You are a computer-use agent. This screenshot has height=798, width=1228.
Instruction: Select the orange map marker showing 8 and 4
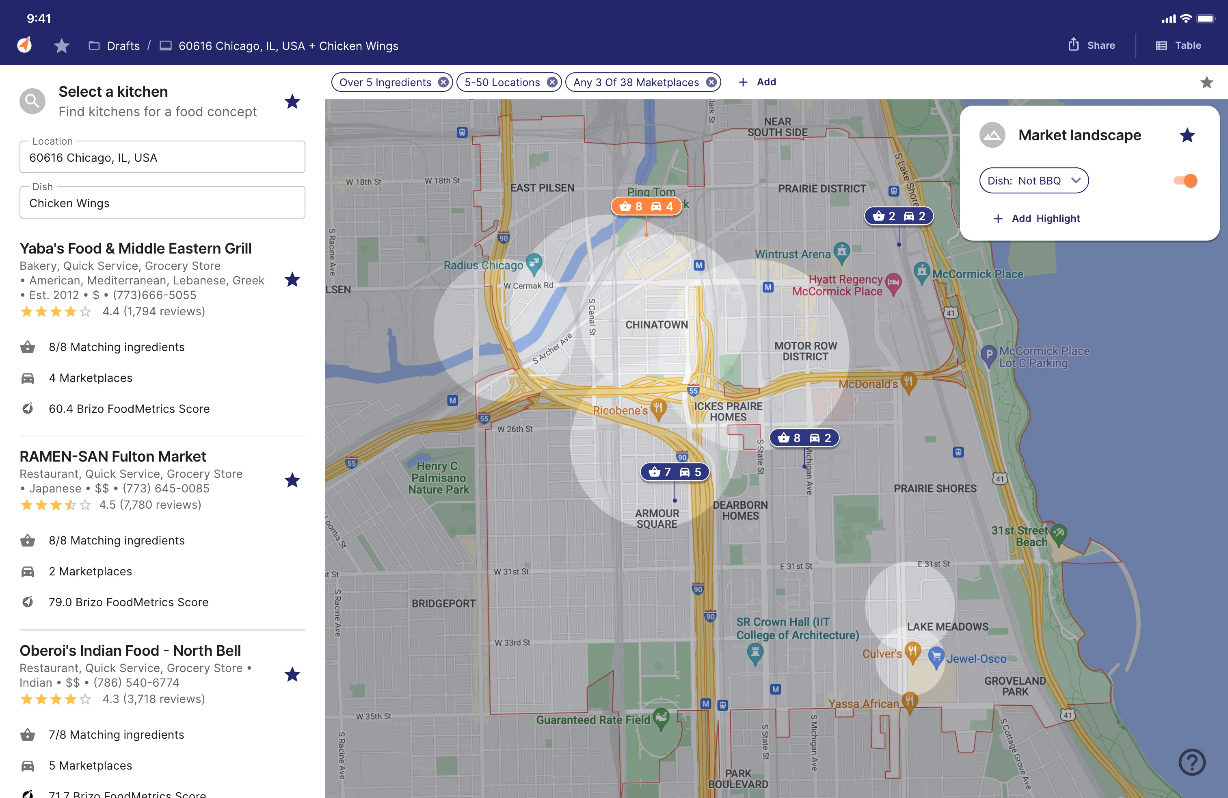[646, 206]
